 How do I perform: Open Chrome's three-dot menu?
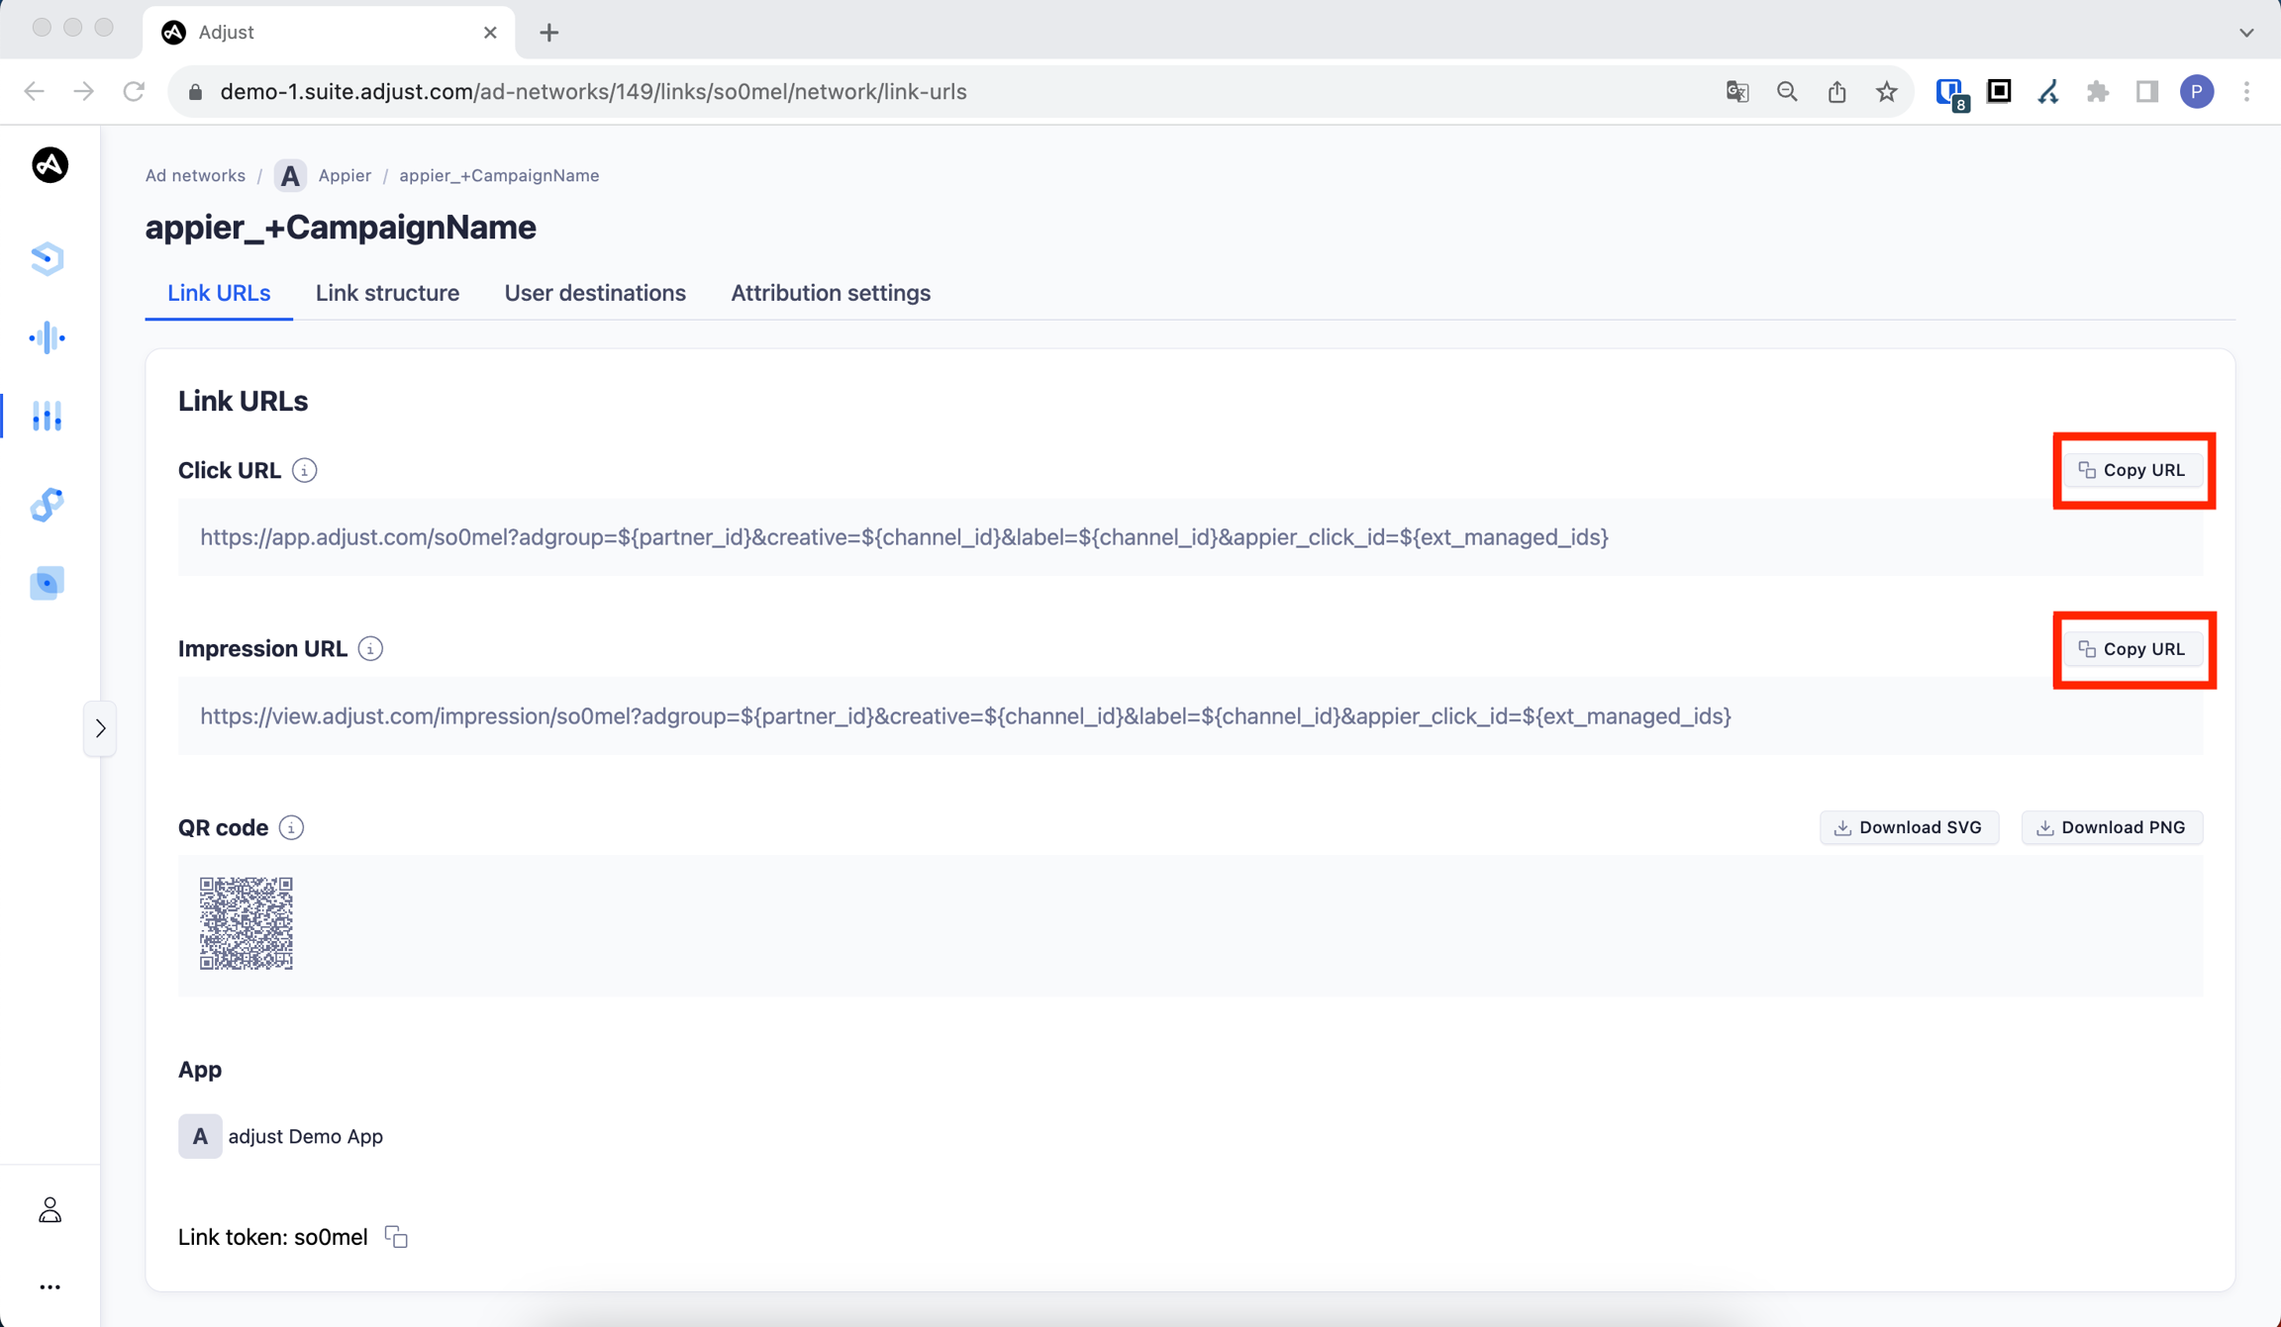point(2246,92)
